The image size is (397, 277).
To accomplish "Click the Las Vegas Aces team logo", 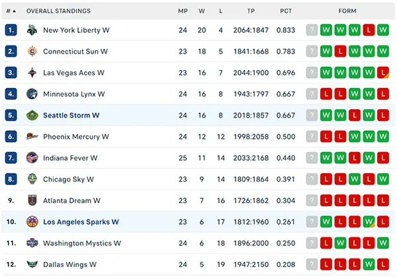I will tap(32, 73).
